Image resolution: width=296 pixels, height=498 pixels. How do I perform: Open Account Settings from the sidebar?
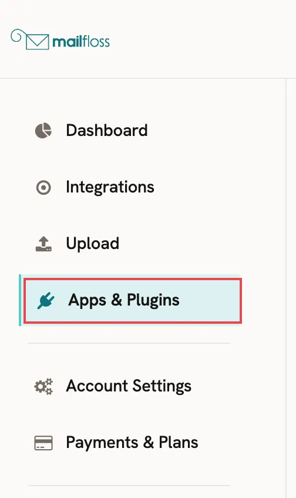tap(129, 386)
